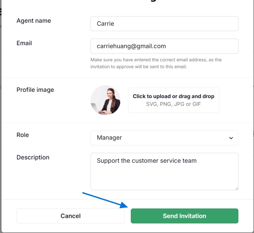Send the invitation with the green button

coord(184,216)
